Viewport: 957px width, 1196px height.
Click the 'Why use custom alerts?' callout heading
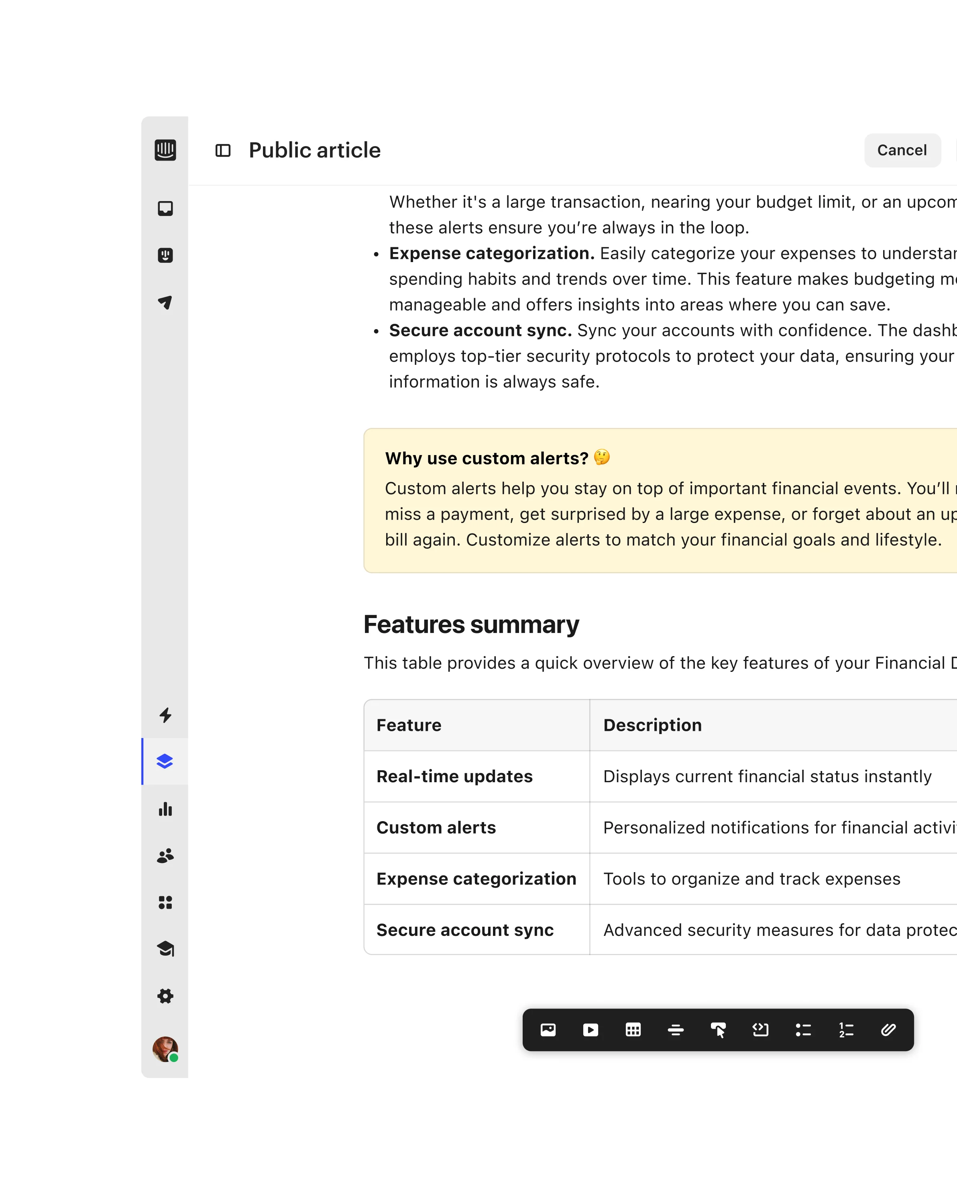[x=487, y=458]
